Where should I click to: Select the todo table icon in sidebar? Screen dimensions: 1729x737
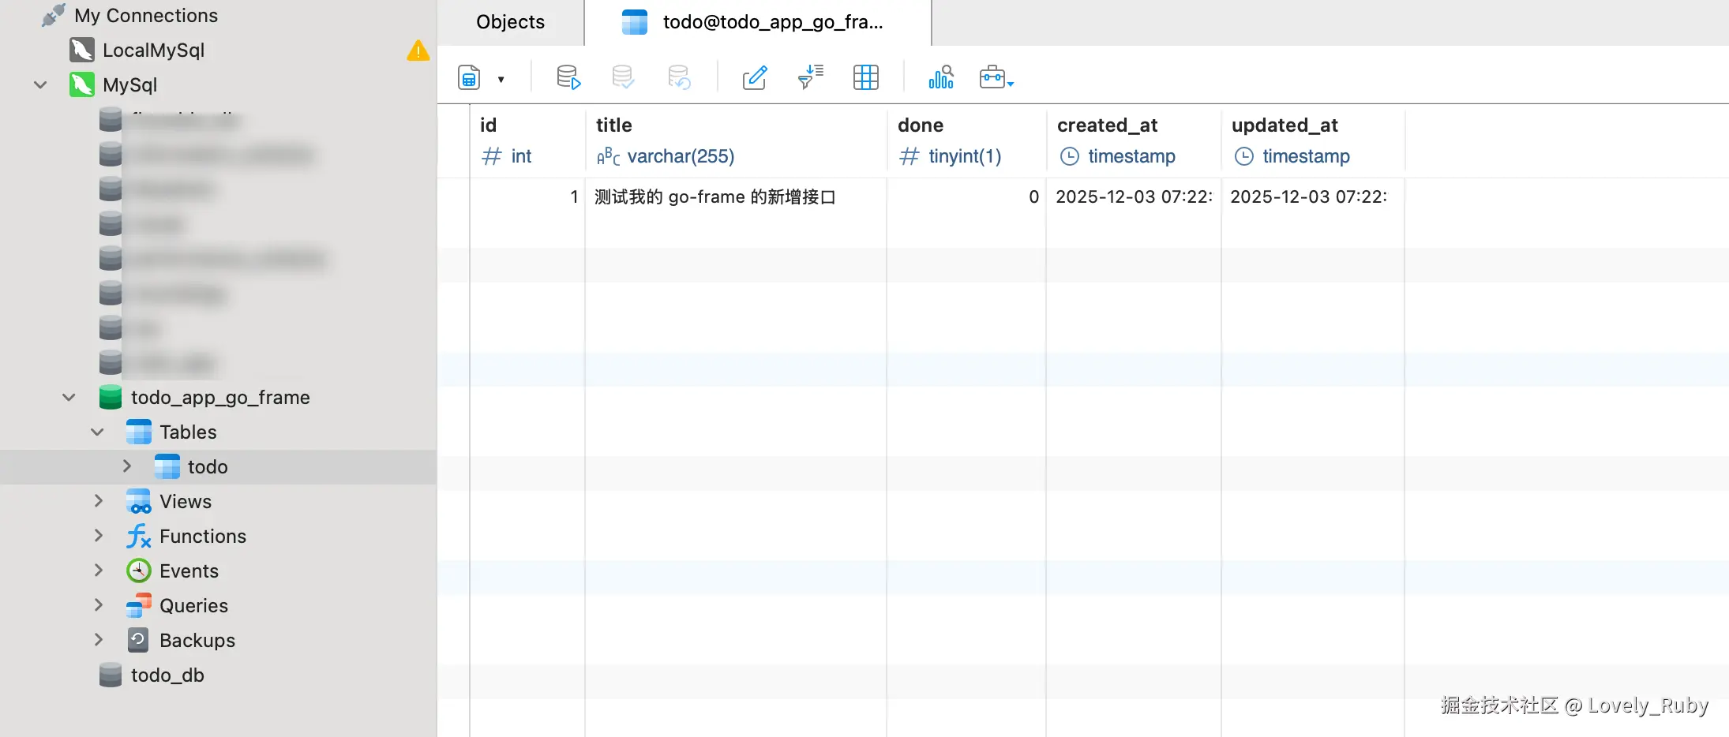click(x=167, y=466)
